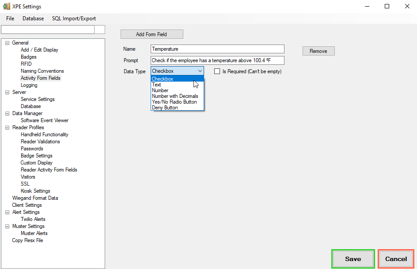Select Logging in the tree
This screenshot has width=417, height=269.
tap(29, 85)
